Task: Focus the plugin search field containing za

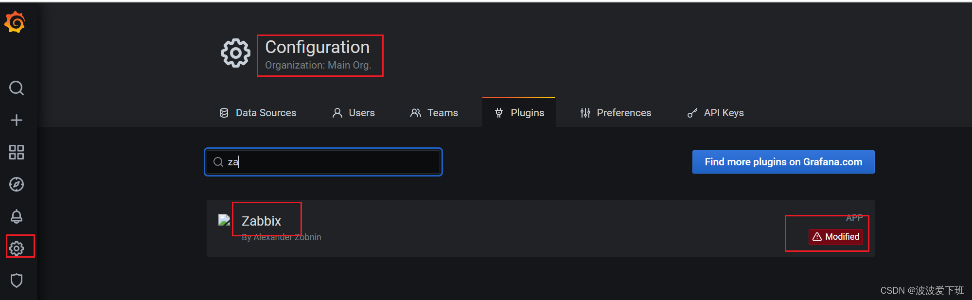Action: tap(323, 162)
